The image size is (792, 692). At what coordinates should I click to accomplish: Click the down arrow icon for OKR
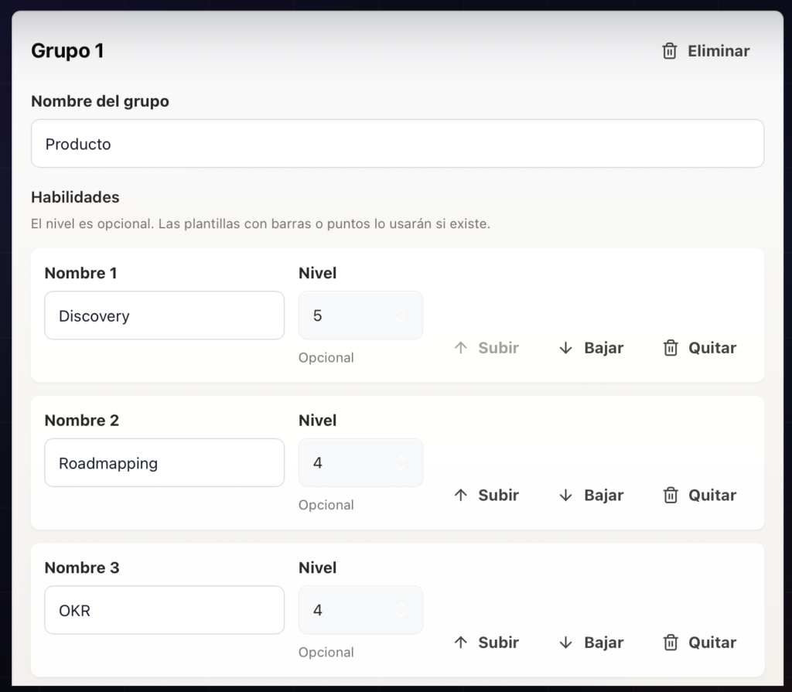click(565, 643)
